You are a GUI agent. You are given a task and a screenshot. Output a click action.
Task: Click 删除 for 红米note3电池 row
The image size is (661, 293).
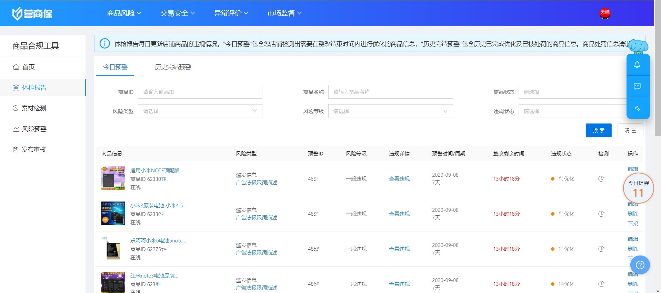tap(633, 284)
